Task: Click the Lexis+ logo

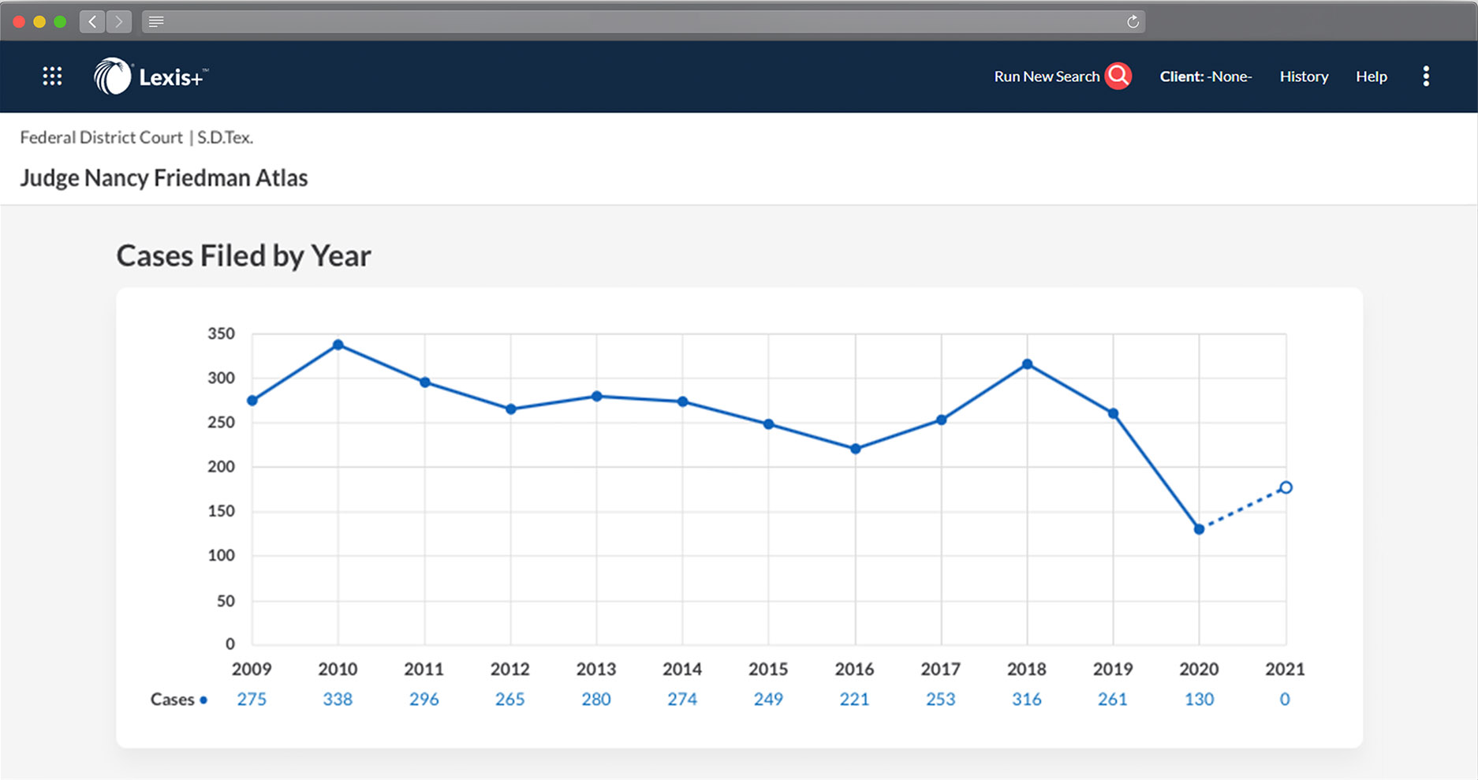Action: [151, 77]
